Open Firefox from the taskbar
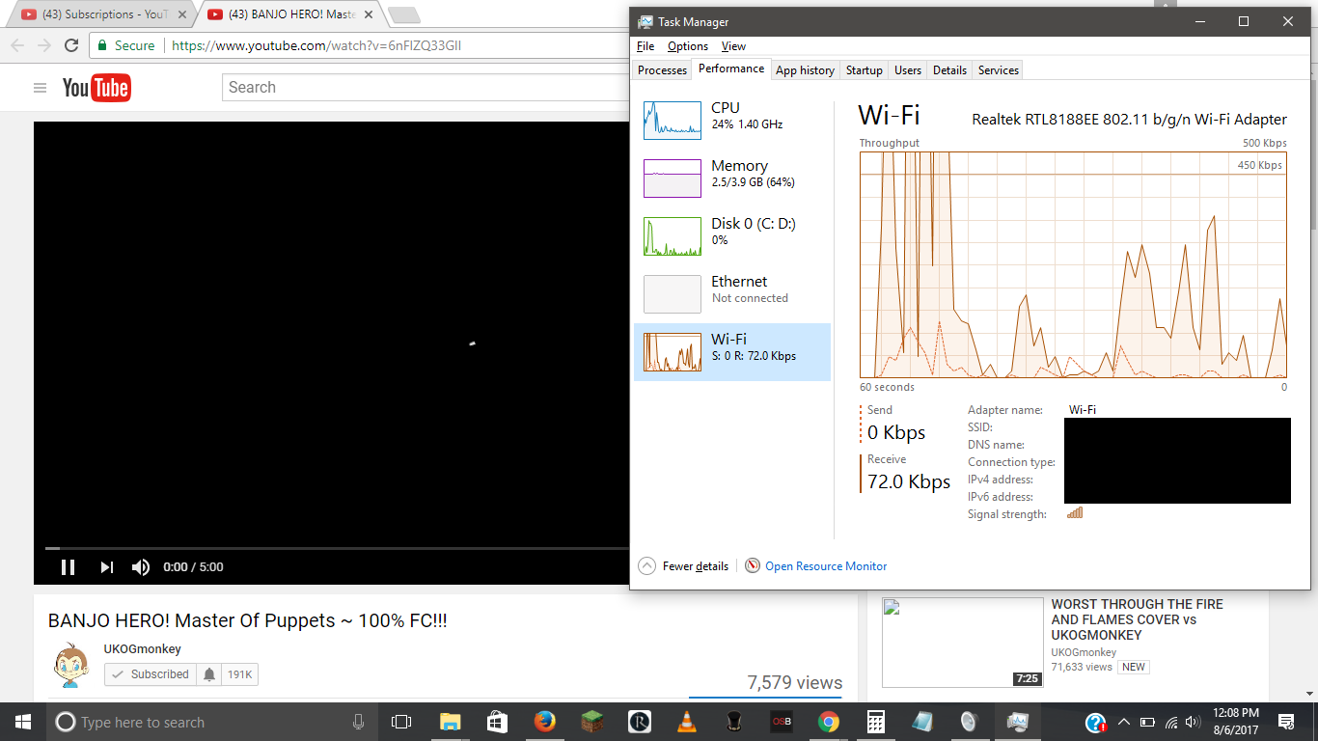This screenshot has height=741, width=1318. coord(545,722)
